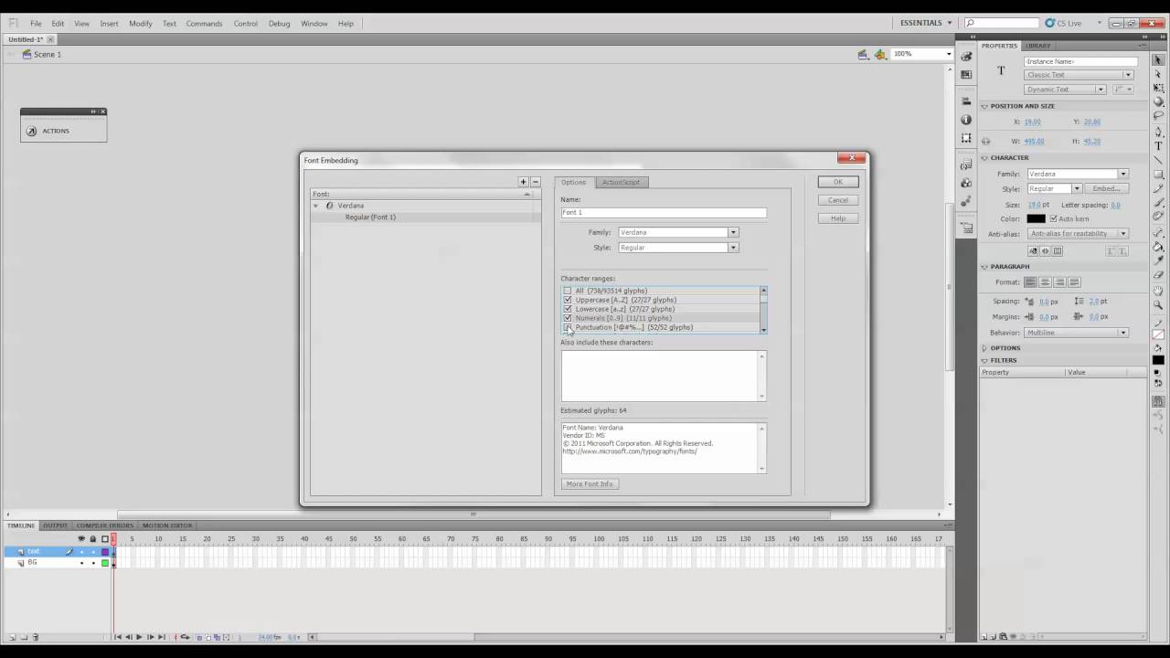Viewport: 1170px width, 658px height.
Task: Go to first frame of timeline
Action: tap(118, 637)
